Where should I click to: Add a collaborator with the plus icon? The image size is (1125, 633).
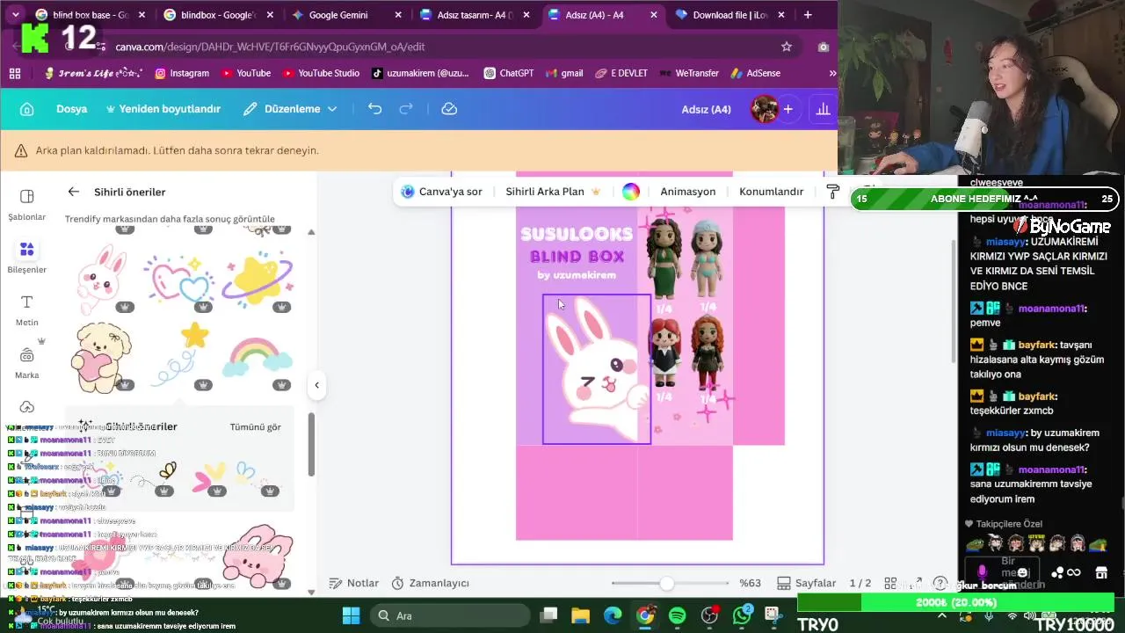pyautogui.click(x=788, y=109)
